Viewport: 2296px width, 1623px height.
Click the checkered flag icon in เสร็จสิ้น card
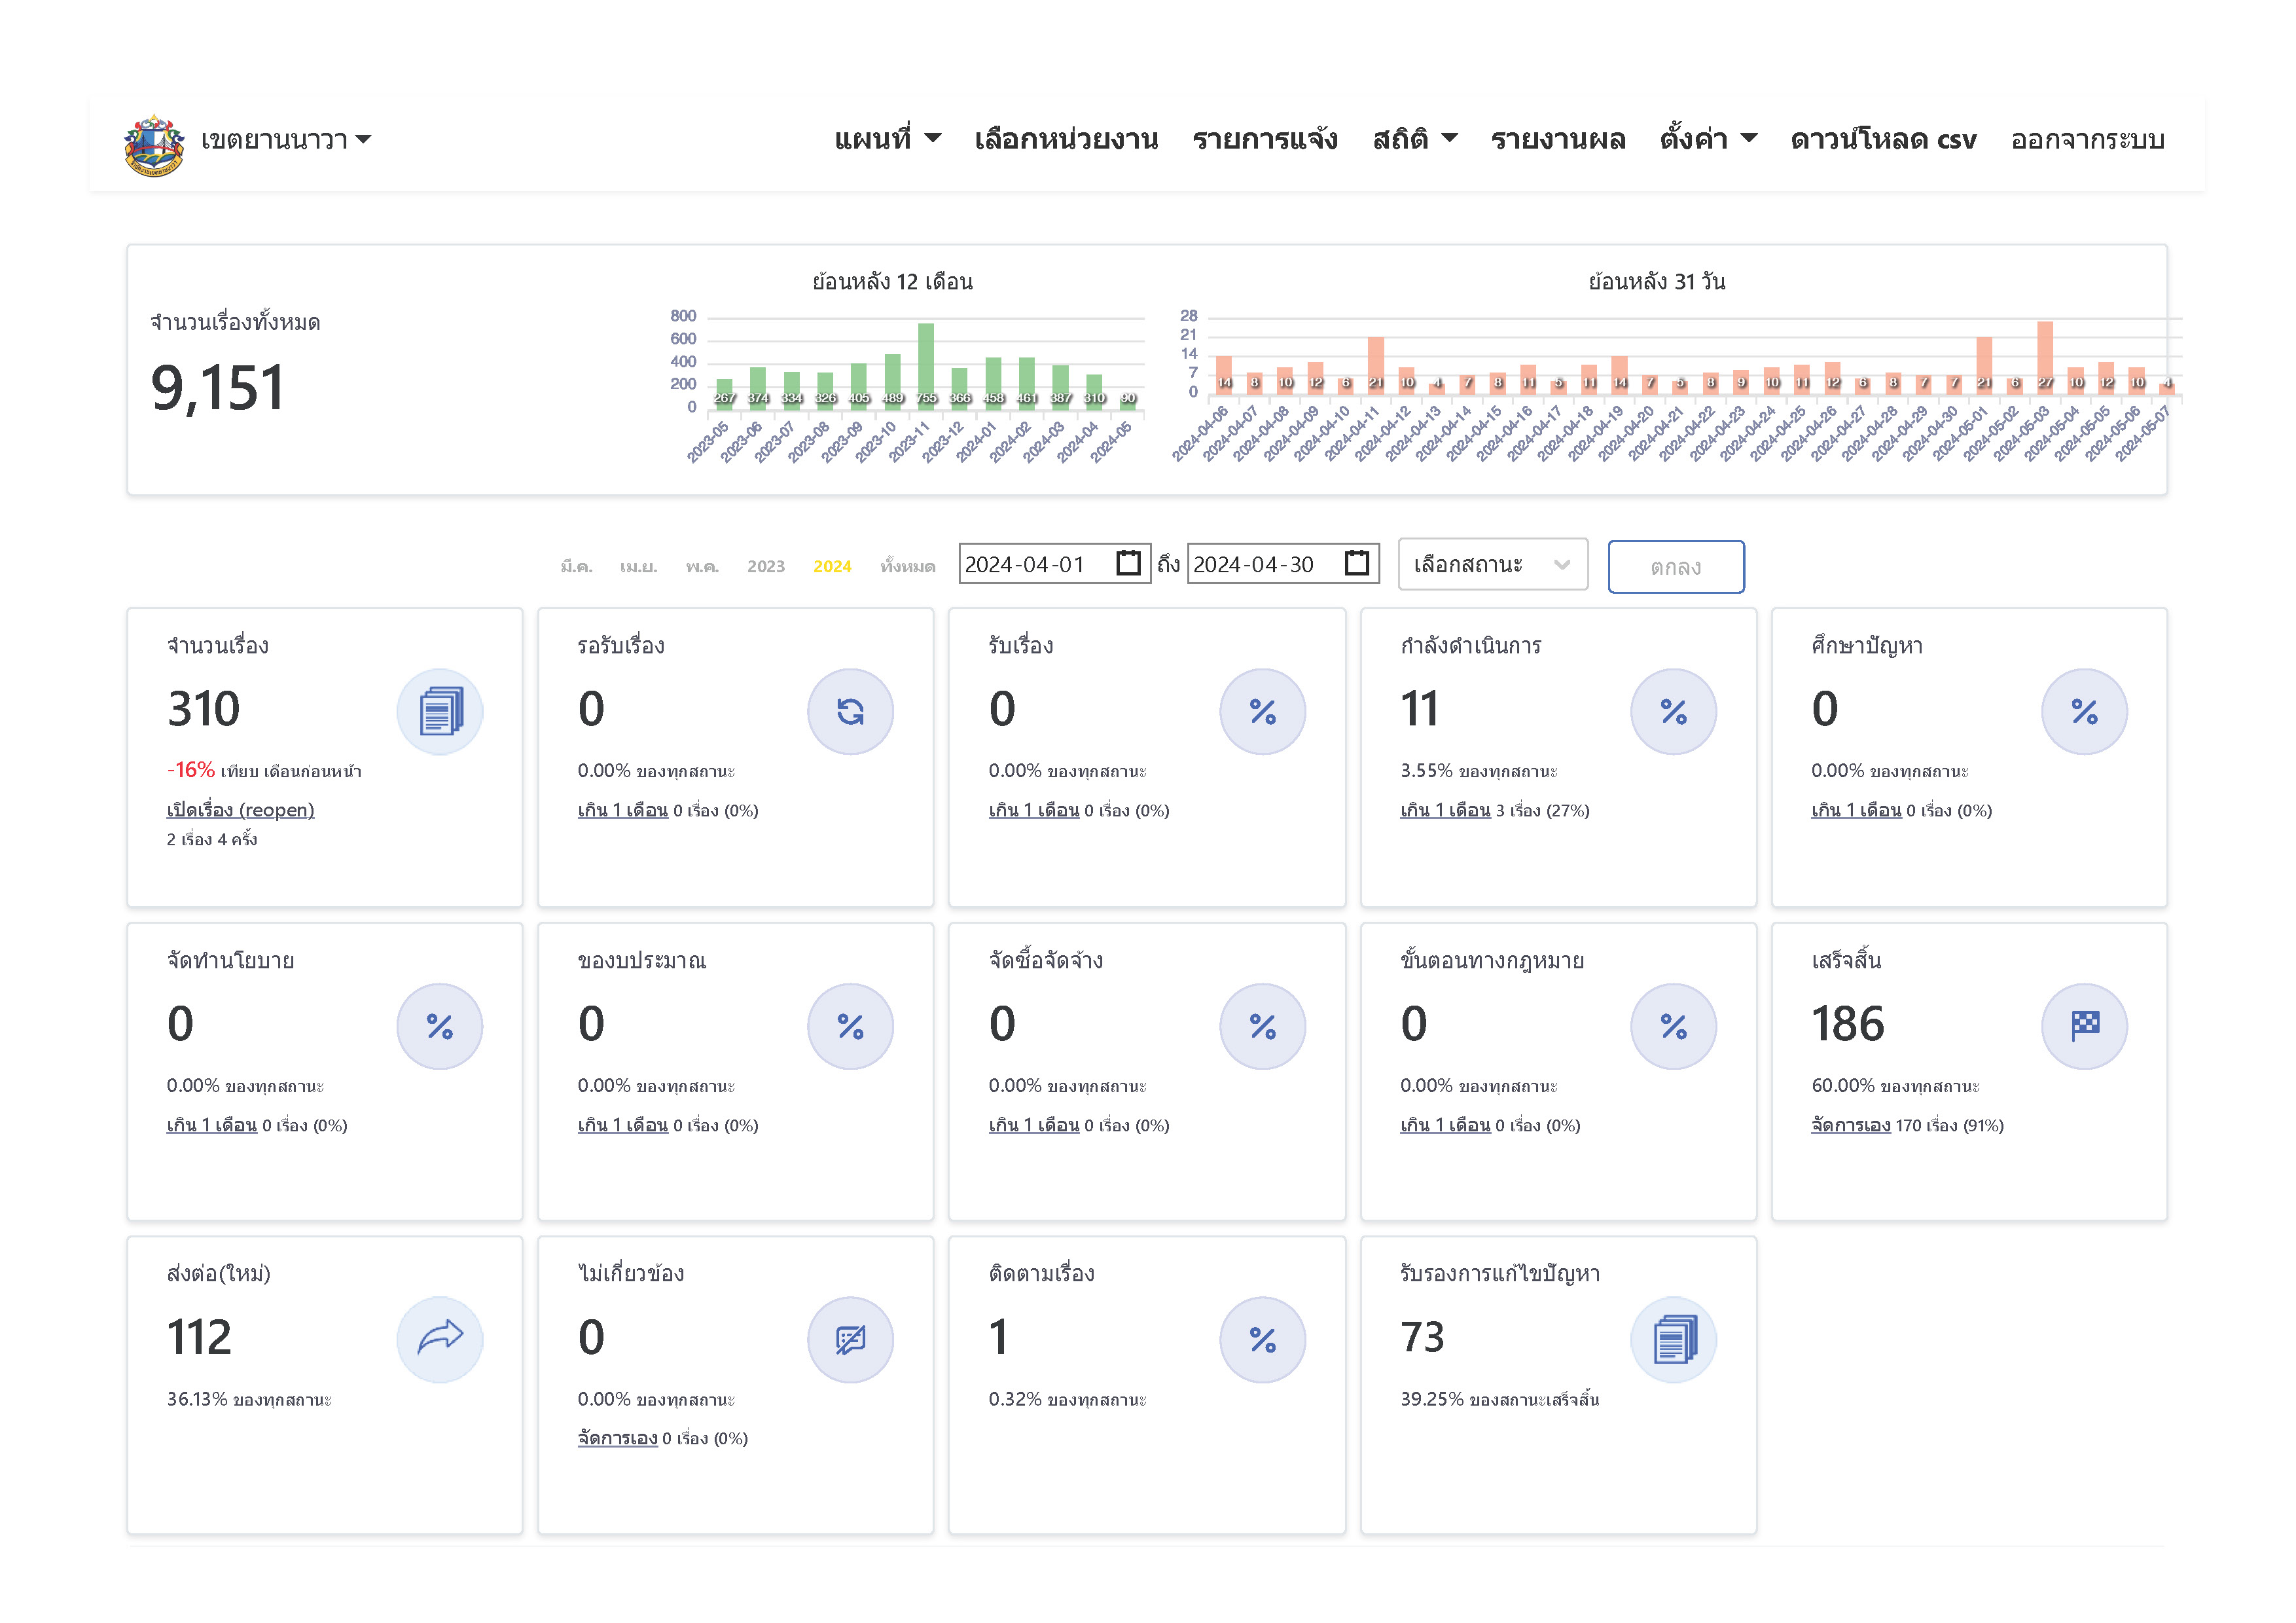pos(2084,1026)
